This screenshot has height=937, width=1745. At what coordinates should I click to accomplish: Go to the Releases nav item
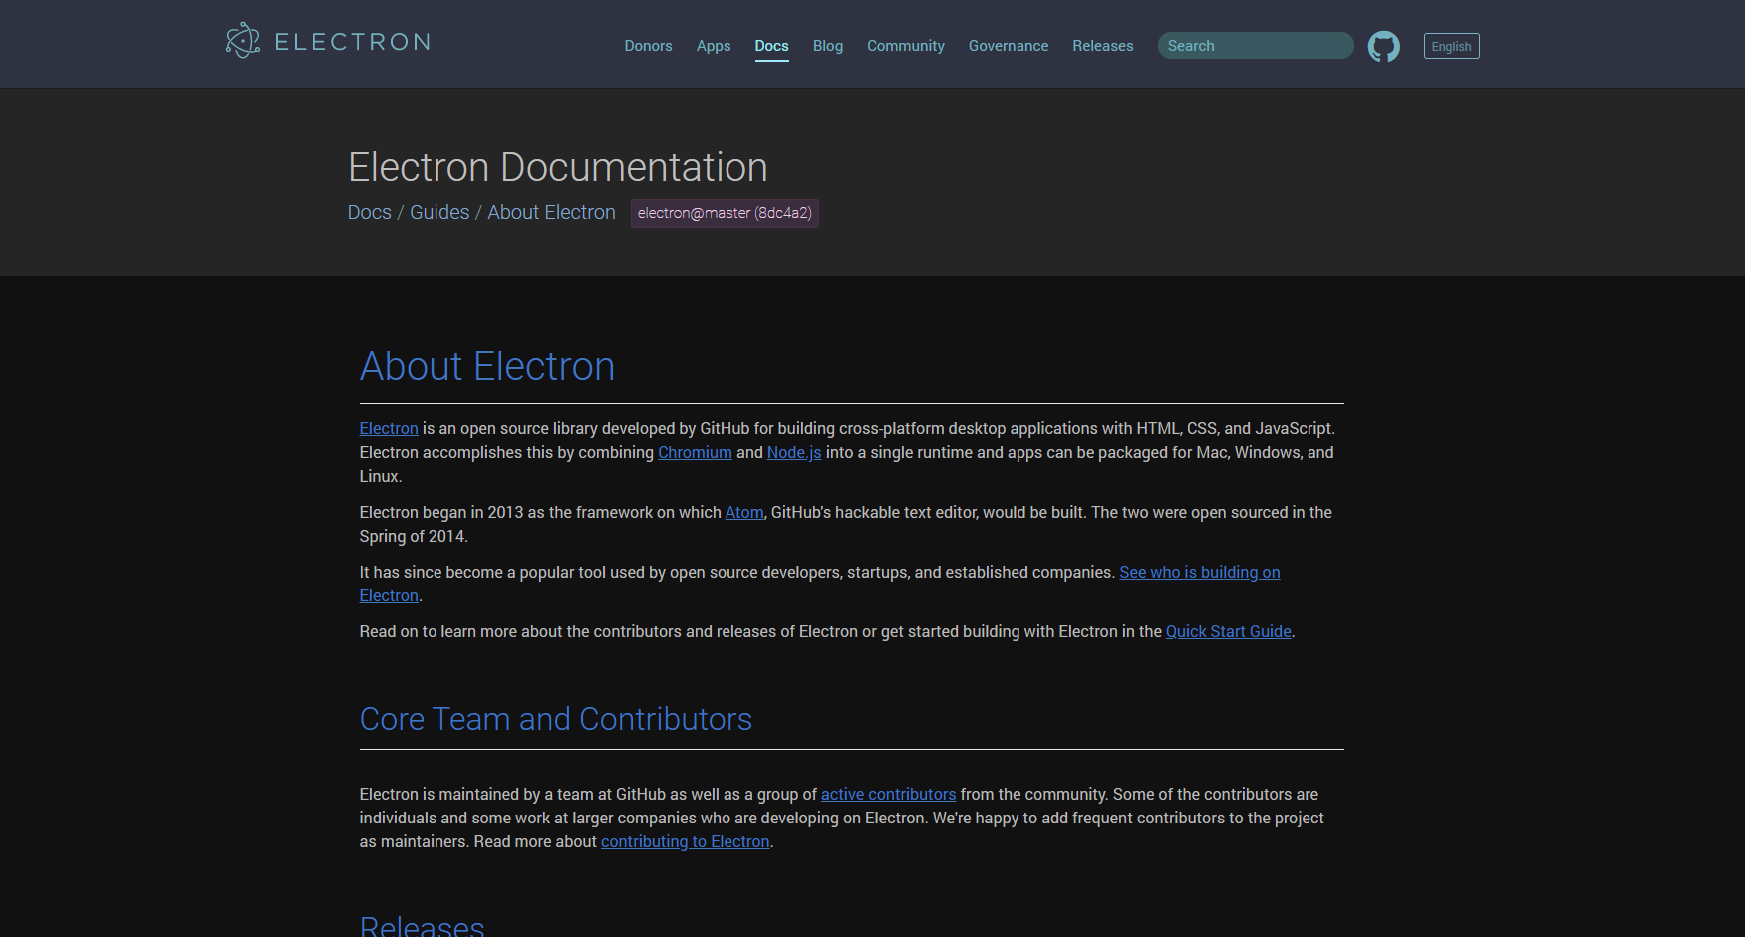click(x=1103, y=46)
